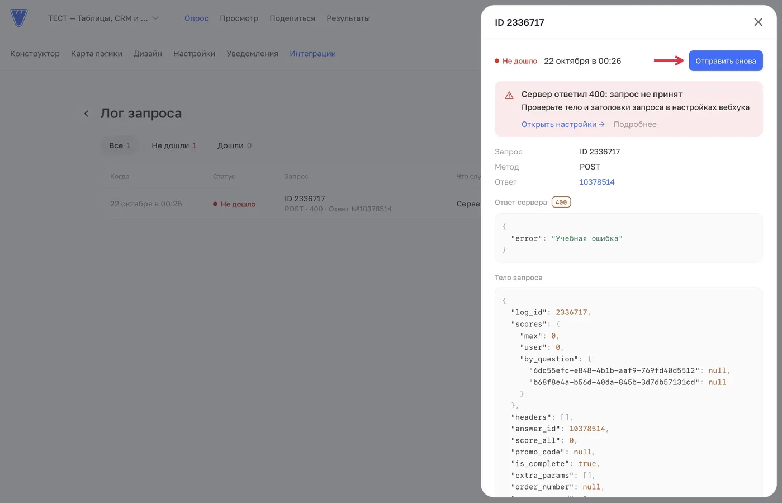Screen dimensions: 782x503
Task: Open the Результаты top menu item
Action: click(348, 18)
